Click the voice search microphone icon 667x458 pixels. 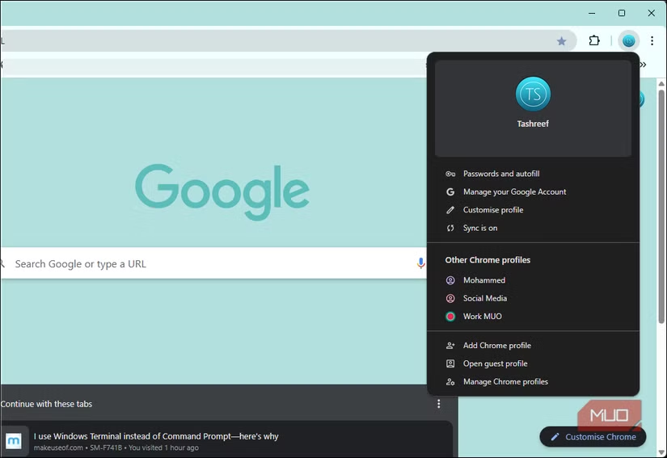(x=420, y=263)
